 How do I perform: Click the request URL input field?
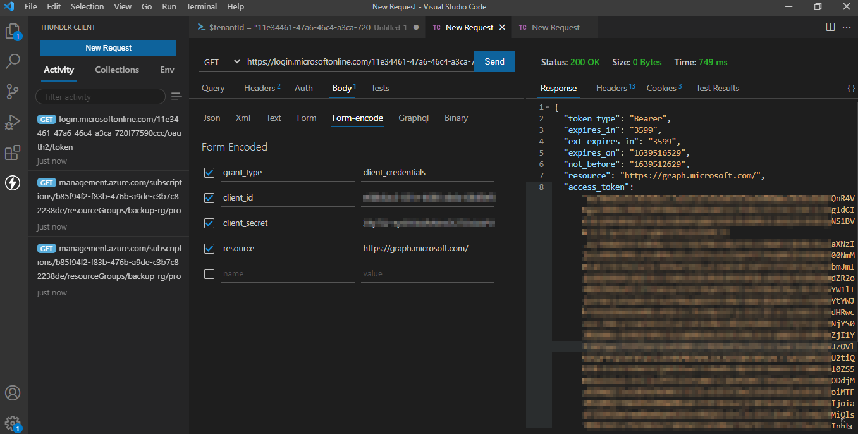[359, 61]
